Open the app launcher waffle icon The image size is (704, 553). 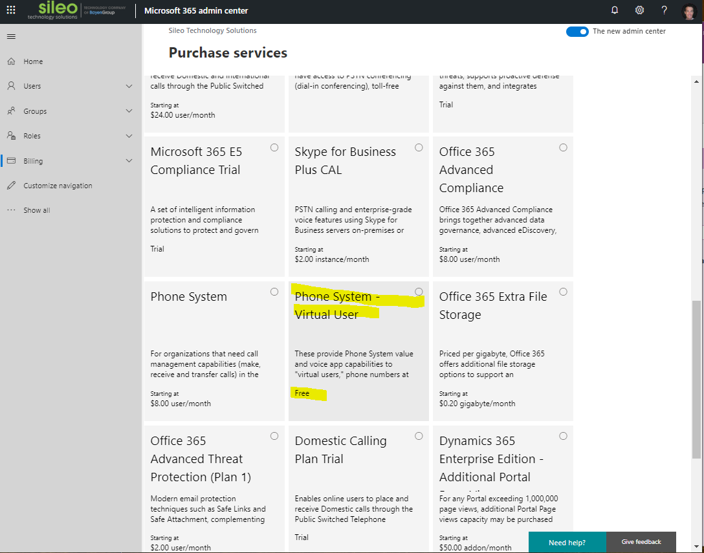tap(11, 10)
